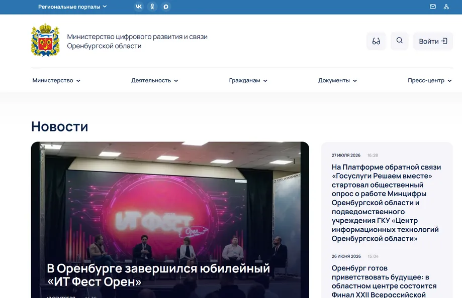This screenshot has width=462, height=298.
Task: Click the date 27 июля 2026
Action: pyautogui.click(x=346, y=155)
